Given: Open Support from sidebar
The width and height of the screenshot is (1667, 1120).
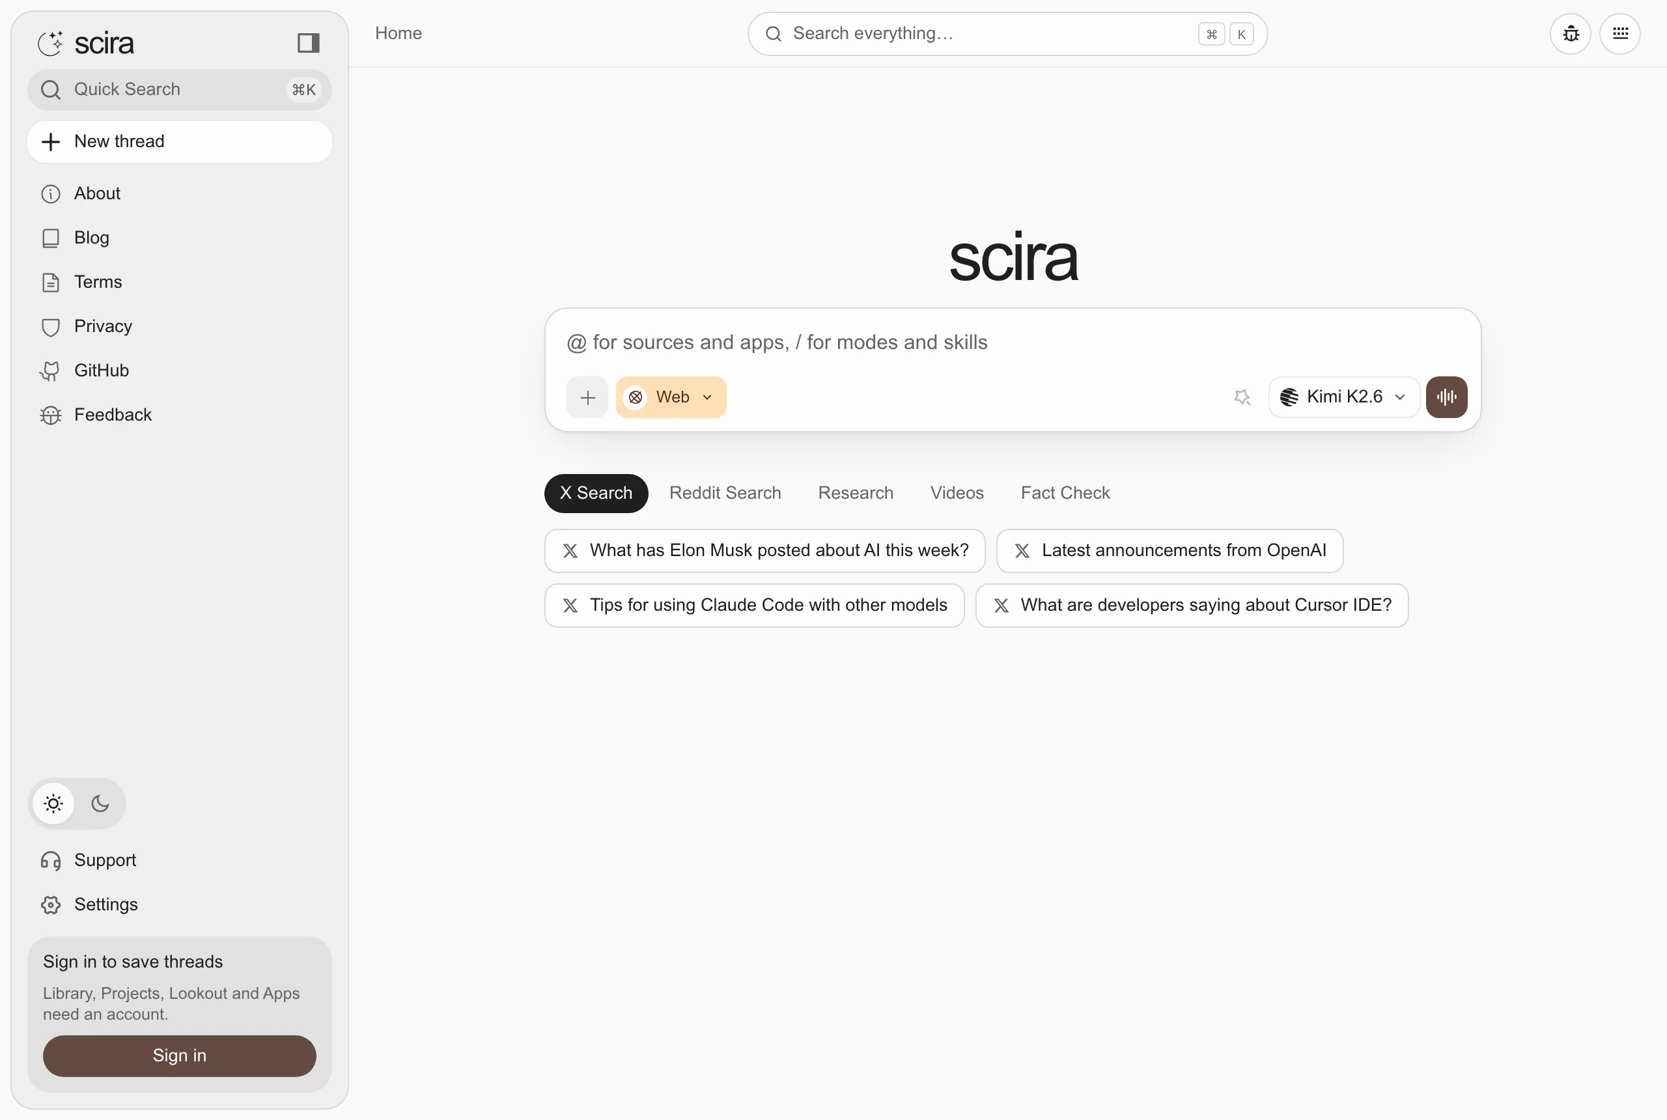Looking at the screenshot, I should [x=179, y=861].
